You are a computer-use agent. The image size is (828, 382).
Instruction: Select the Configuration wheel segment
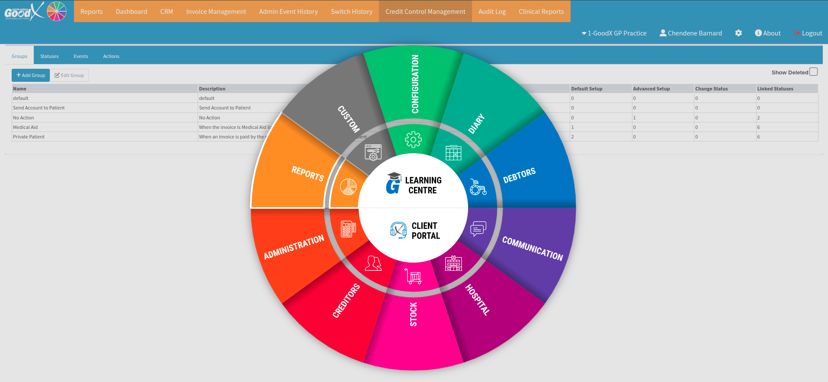click(414, 84)
